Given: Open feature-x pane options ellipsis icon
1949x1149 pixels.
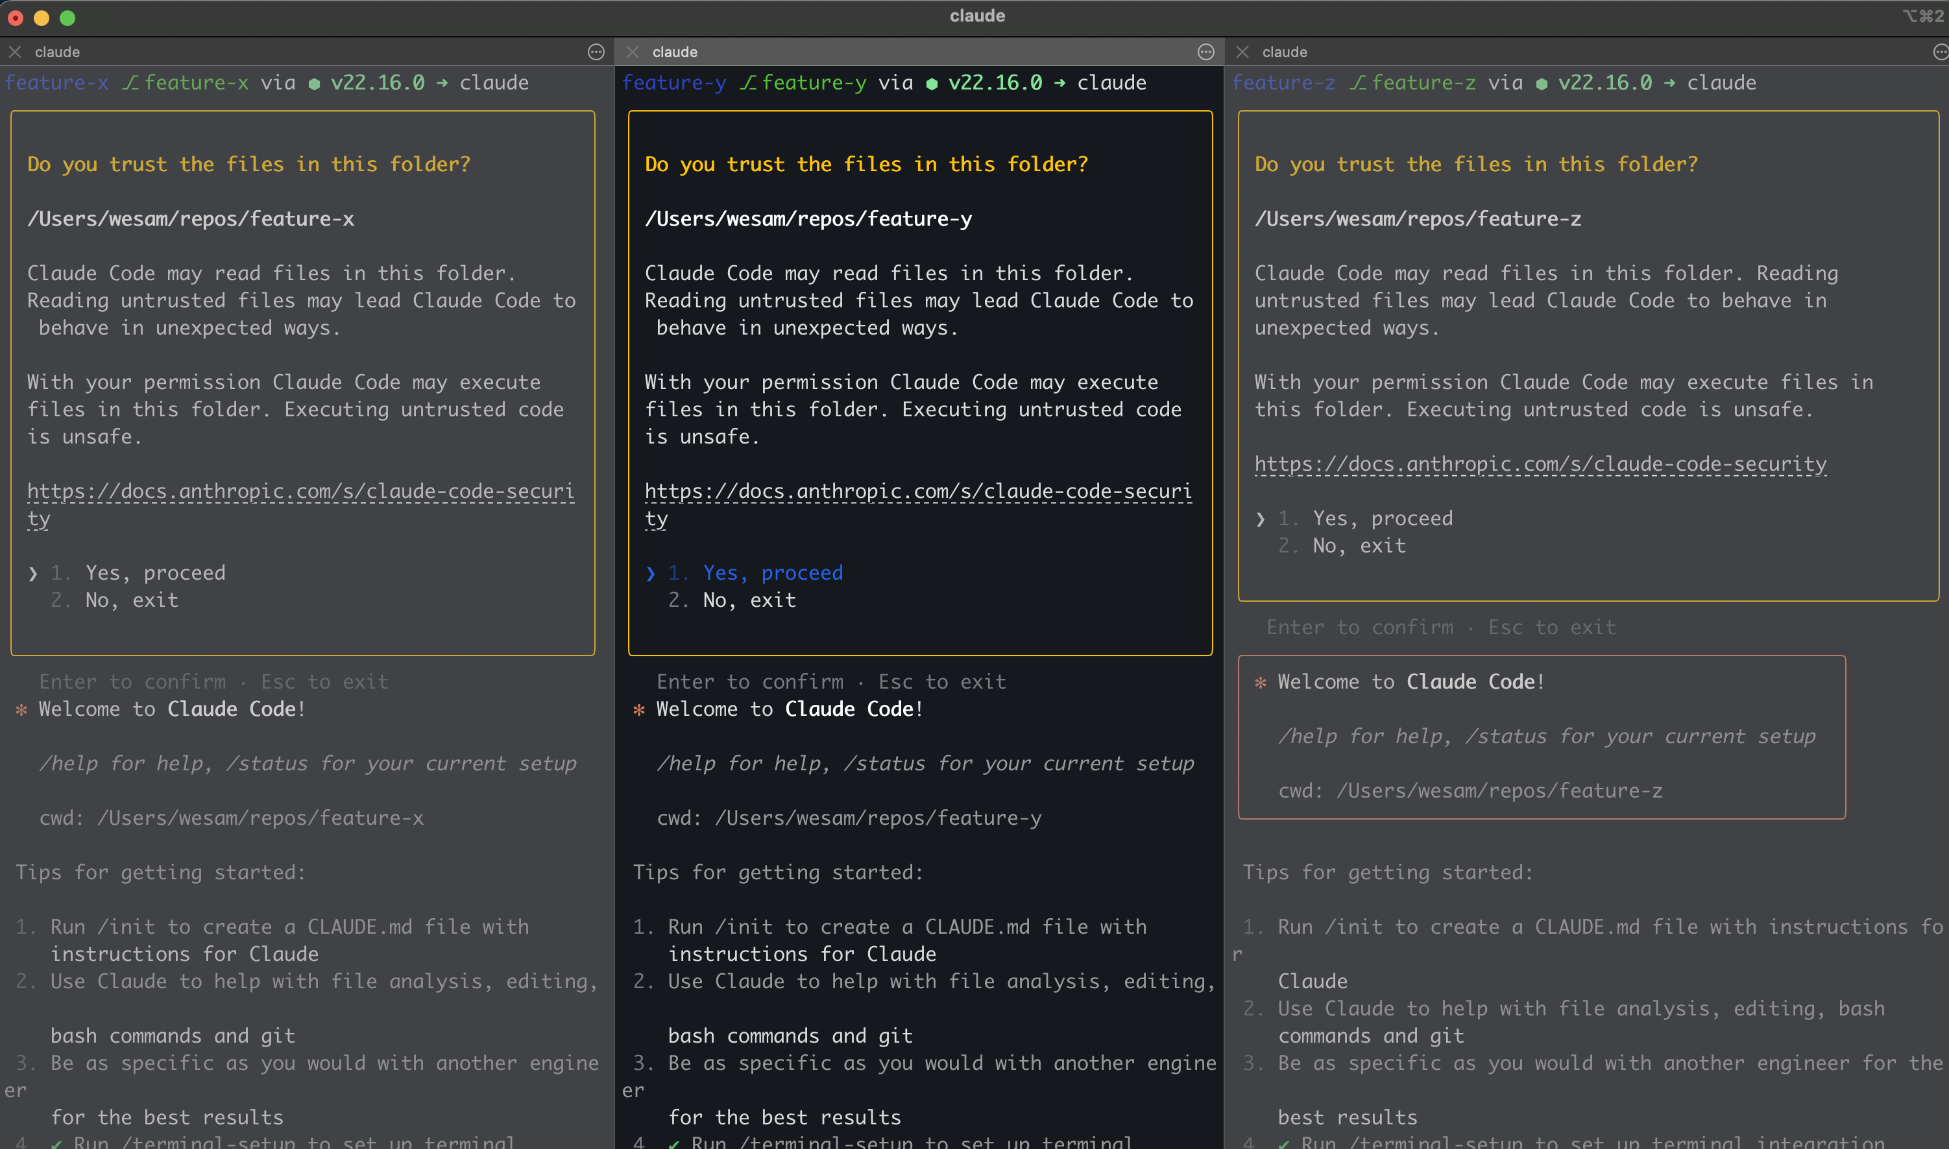Looking at the screenshot, I should click(x=596, y=52).
